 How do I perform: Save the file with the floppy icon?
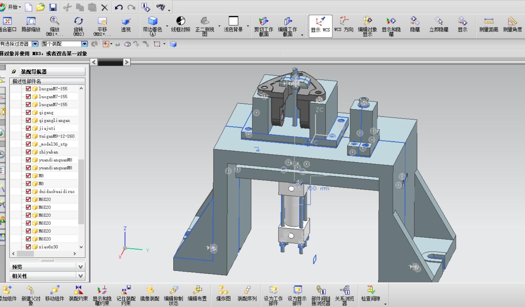(53, 7)
